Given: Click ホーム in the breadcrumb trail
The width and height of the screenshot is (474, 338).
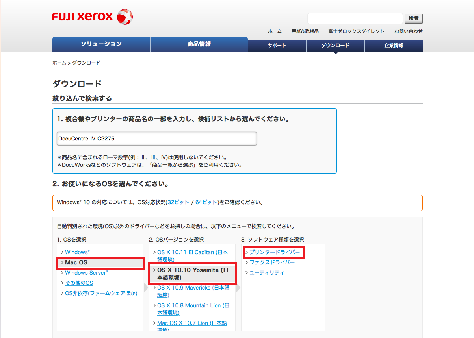Looking at the screenshot, I should click(x=59, y=63).
